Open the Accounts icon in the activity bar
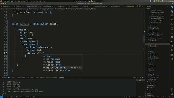 pos(172,89)
